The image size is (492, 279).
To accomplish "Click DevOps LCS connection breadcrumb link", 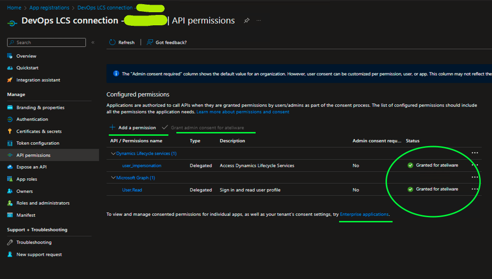I will click(105, 7).
